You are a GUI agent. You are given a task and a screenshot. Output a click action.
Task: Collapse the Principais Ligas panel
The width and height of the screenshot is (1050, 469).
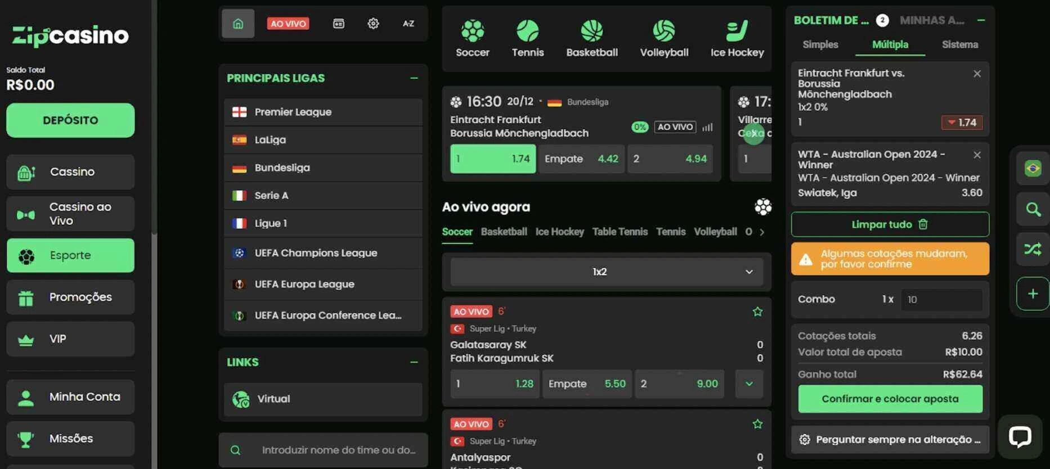pos(414,78)
